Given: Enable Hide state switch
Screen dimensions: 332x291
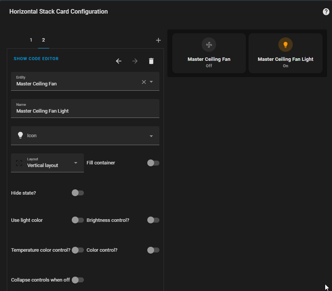Looking at the screenshot, I should (x=78, y=193).
